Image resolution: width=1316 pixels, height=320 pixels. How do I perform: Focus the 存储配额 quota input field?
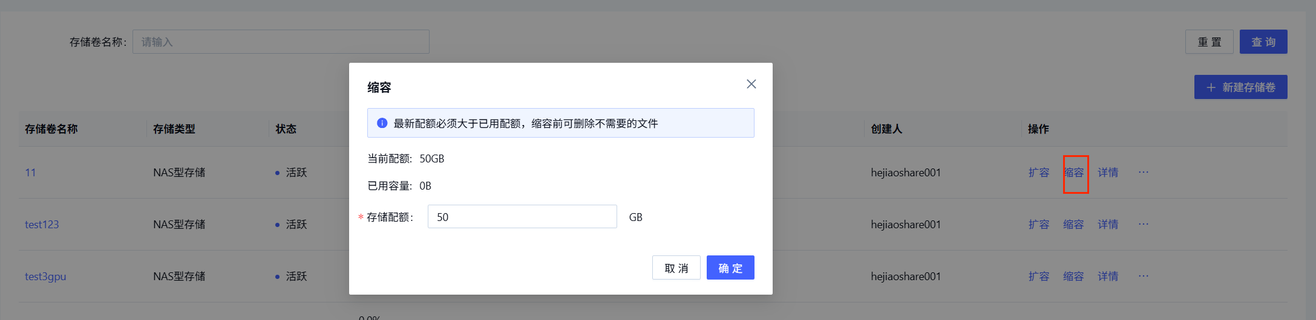coord(522,217)
